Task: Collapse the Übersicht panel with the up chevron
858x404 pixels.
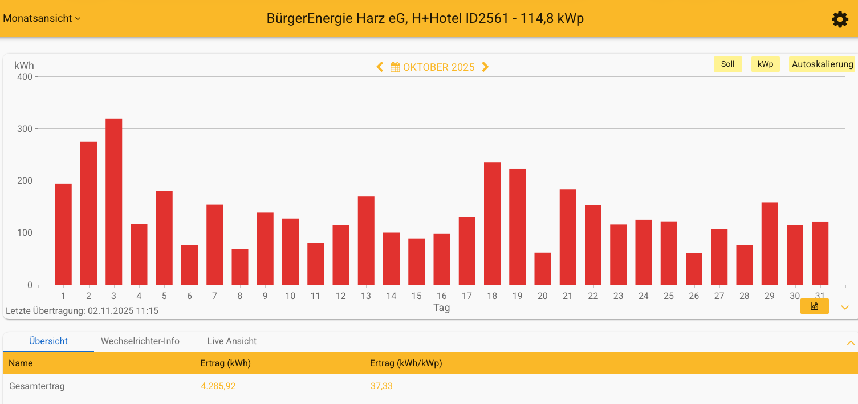Action: click(850, 343)
